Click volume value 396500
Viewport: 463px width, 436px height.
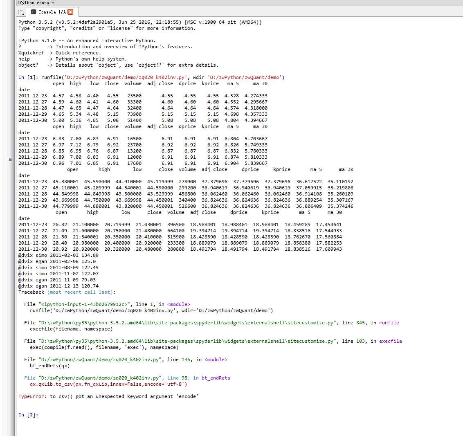pyautogui.click(x=176, y=225)
